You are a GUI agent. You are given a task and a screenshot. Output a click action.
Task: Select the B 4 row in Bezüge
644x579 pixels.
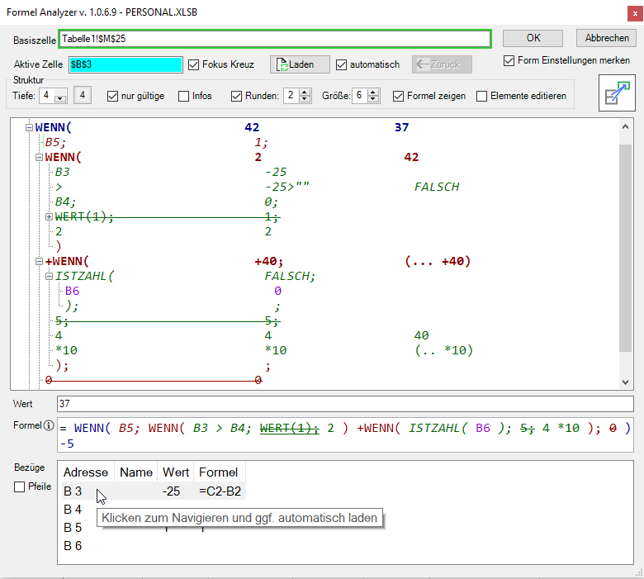point(73,510)
